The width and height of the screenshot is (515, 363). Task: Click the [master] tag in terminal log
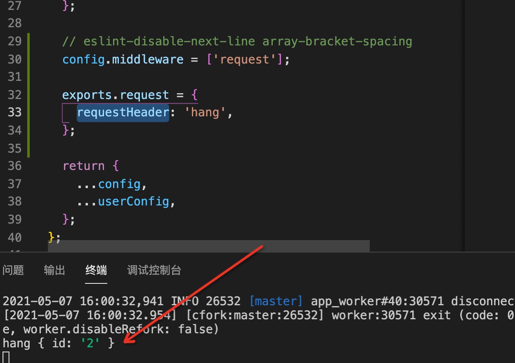[276, 301]
